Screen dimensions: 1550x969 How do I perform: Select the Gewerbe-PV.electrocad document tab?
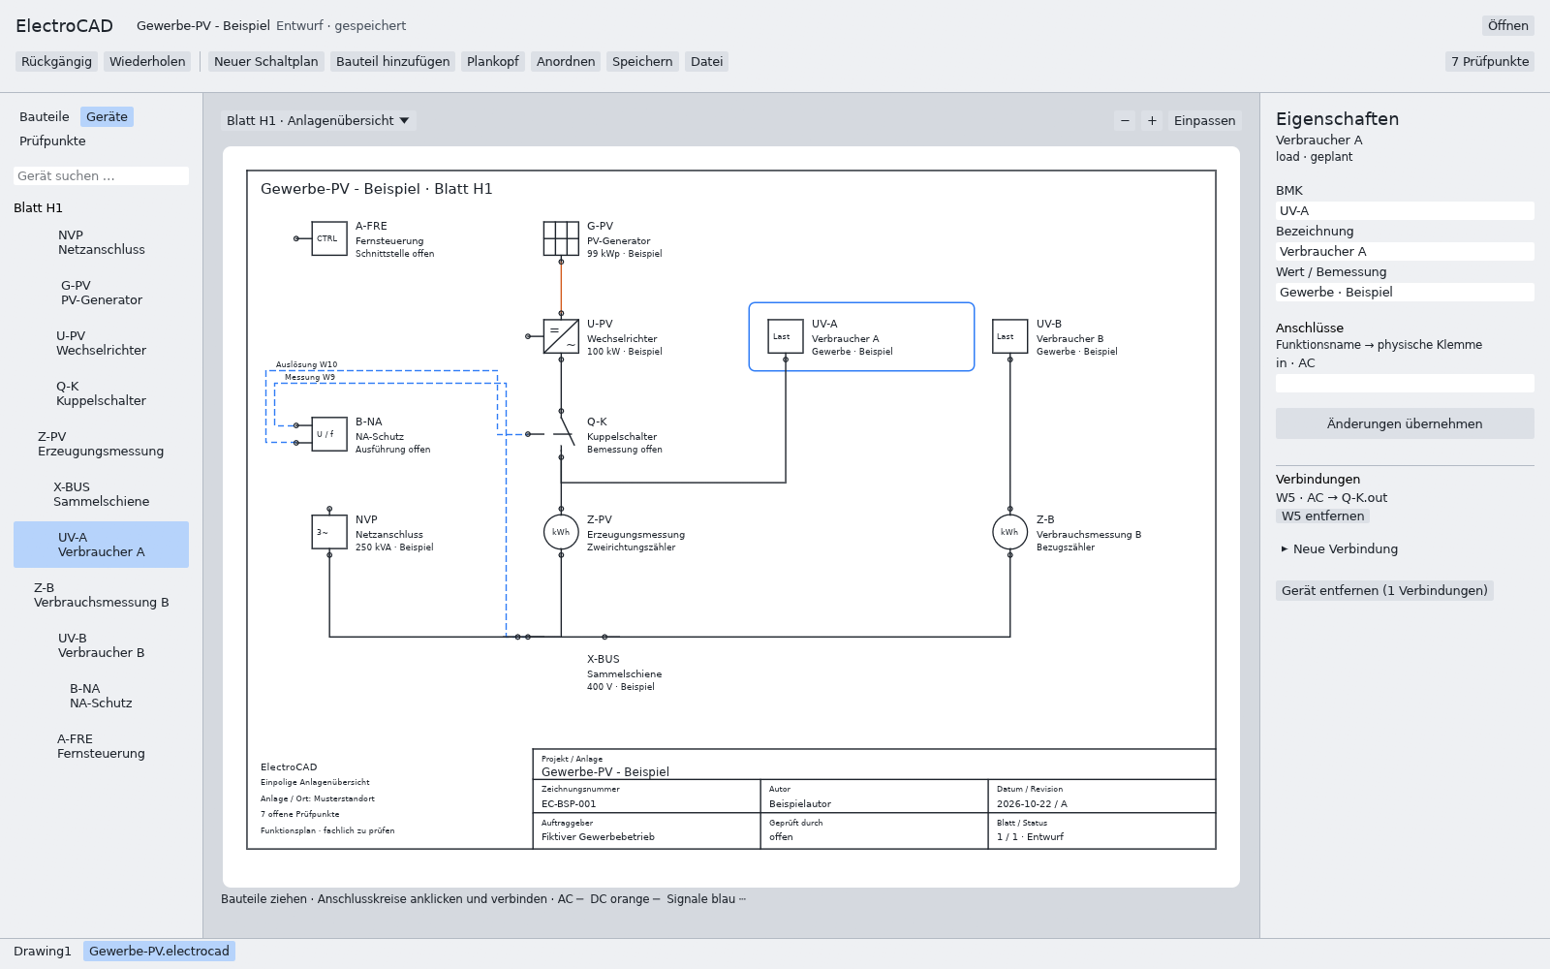click(x=159, y=952)
